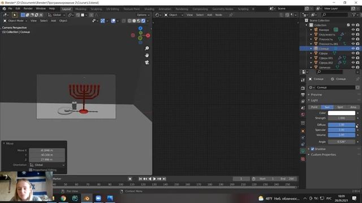Open Zoom app from the taskbar
Screen dimensions: 362x203
98,198
